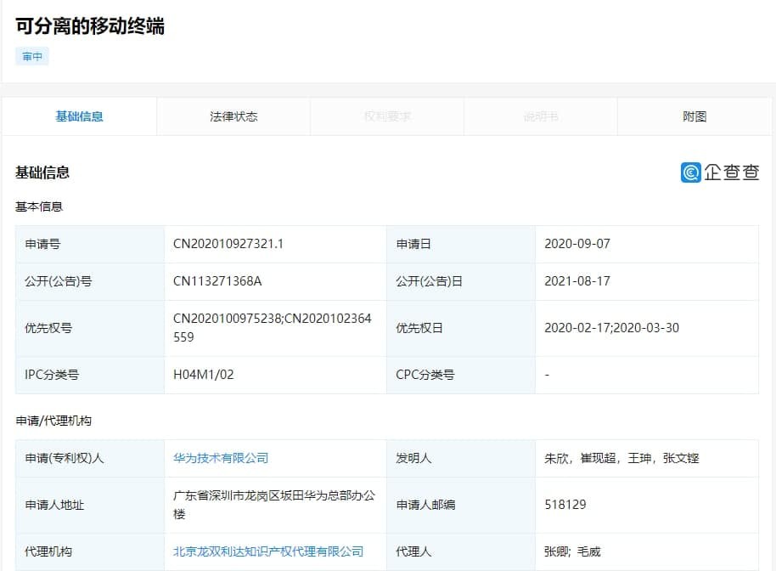
Task: Click the 代理人 label cell
Action: click(461, 551)
